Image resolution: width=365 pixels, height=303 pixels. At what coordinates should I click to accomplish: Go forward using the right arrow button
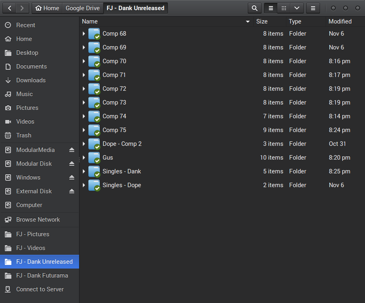[22, 8]
